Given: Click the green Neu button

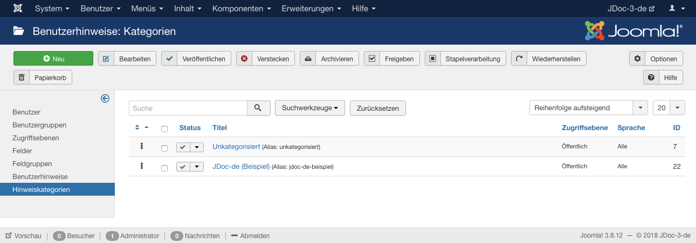Looking at the screenshot, I should click(53, 59).
